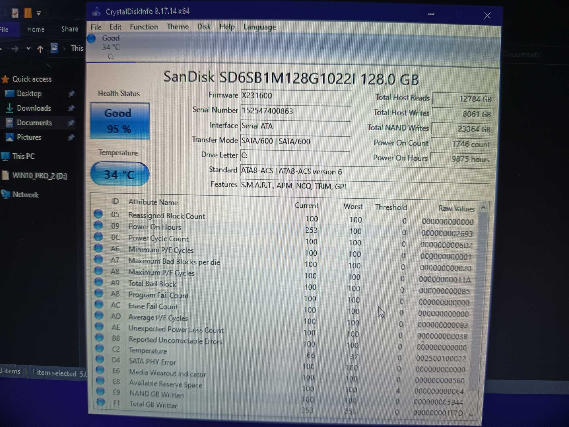Click the status icon for Power Cycle Count

pos(98,237)
